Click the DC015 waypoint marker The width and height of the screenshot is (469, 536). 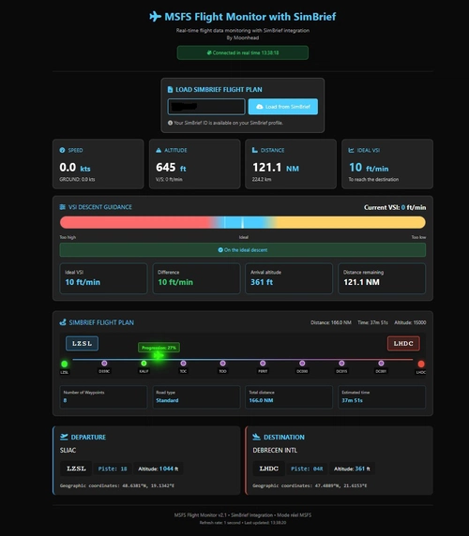341,363
